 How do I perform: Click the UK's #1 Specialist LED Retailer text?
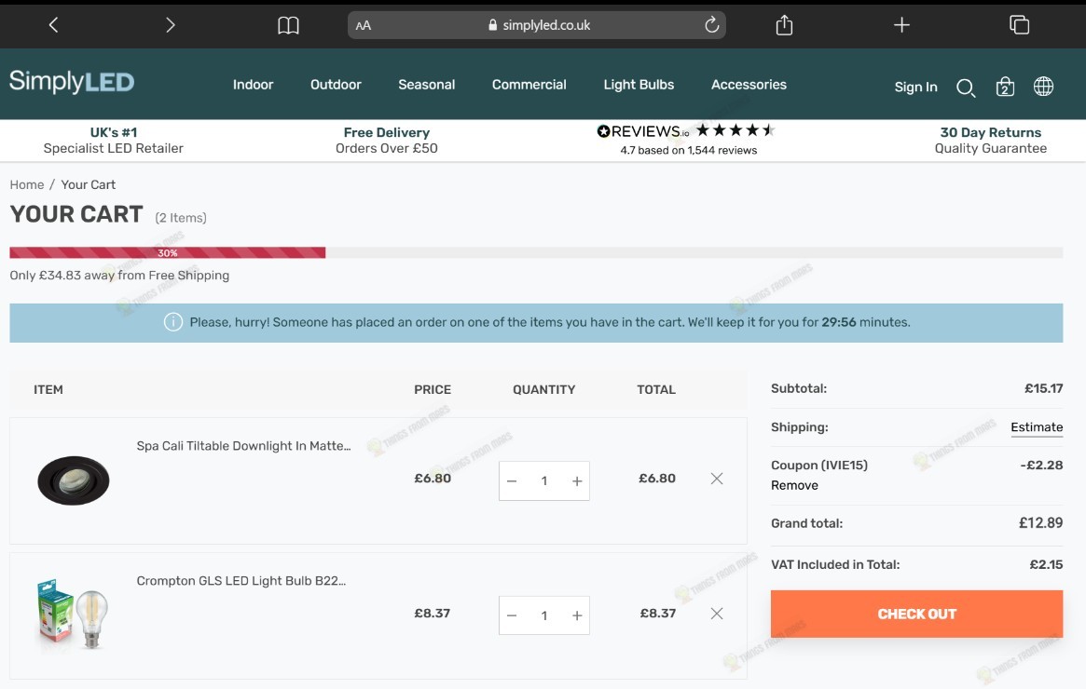[x=114, y=140]
